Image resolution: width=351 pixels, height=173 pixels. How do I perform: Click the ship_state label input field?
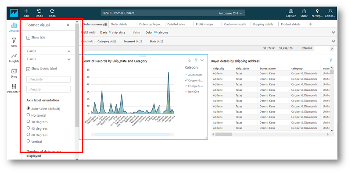tap(48, 80)
